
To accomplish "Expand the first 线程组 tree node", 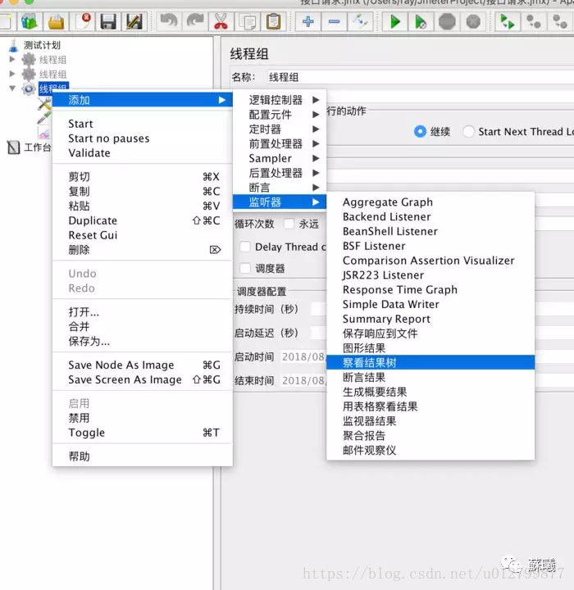I will pyautogui.click(x=12, y=60).
